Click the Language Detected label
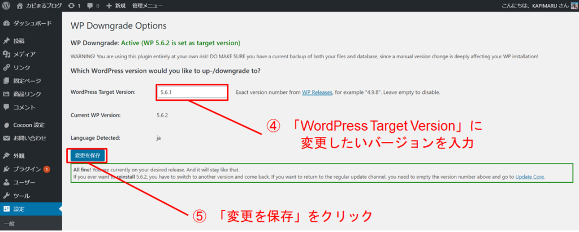Viewport: 579px width, 232px height. coord(96,138)
